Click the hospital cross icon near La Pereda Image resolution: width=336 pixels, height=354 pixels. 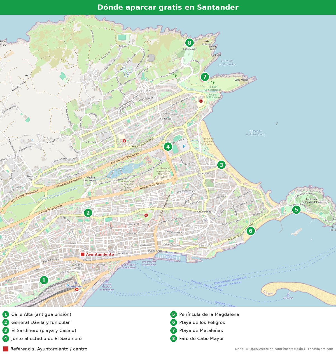pos(124,141)
